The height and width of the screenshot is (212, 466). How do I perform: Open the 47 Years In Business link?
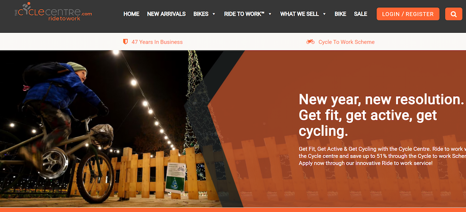point(157,42)
